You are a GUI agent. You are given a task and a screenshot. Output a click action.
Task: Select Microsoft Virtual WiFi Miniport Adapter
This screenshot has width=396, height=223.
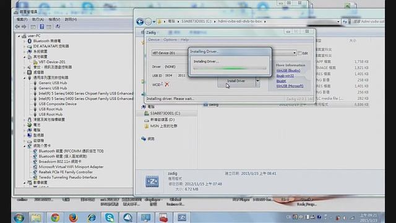coord(71,167)
